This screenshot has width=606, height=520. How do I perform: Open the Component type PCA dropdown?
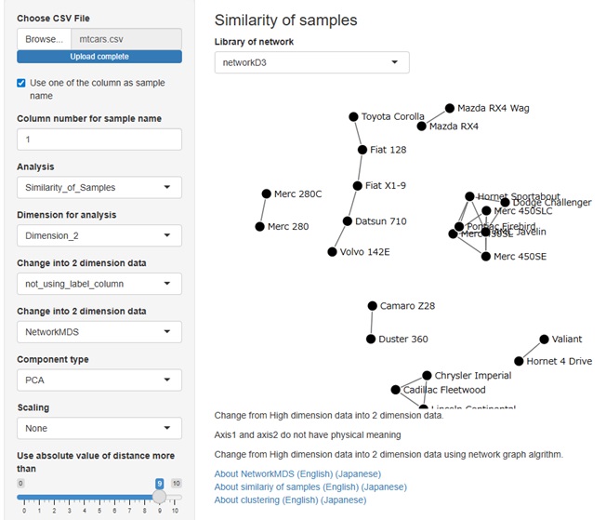pos(99,380)
